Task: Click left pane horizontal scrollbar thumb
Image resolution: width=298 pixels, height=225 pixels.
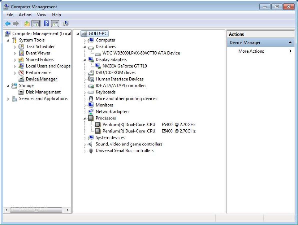Action: point(36,210)
